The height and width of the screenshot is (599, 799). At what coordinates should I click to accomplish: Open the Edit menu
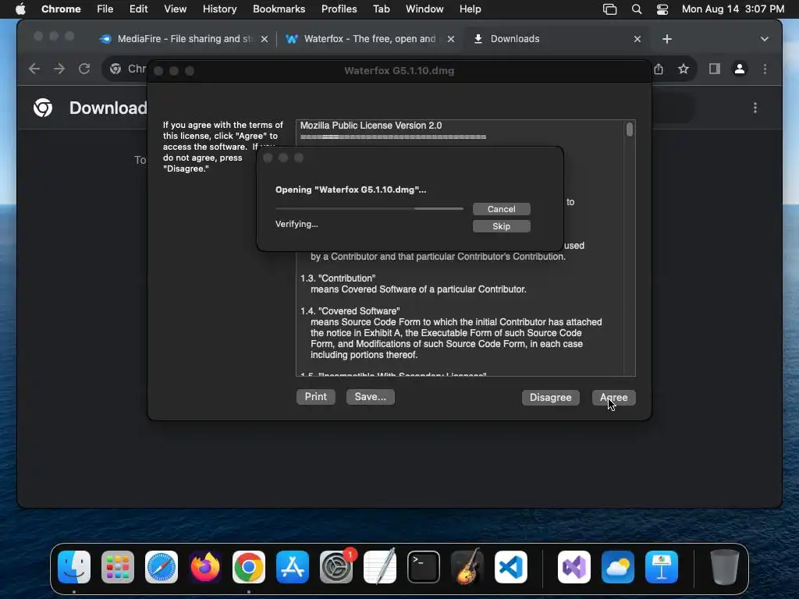(138, 9)
